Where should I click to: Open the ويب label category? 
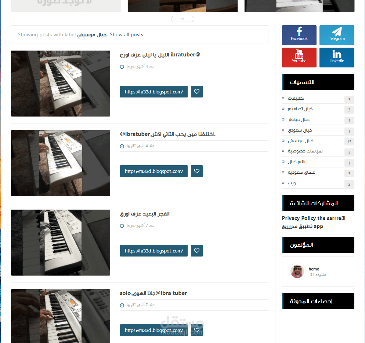point(292,183)
